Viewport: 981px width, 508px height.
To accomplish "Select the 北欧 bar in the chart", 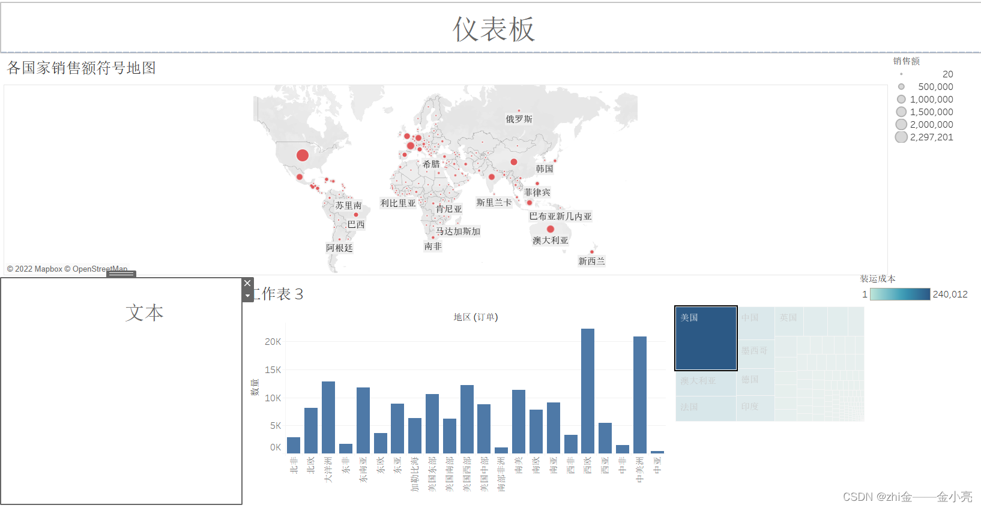I will 311,430.
